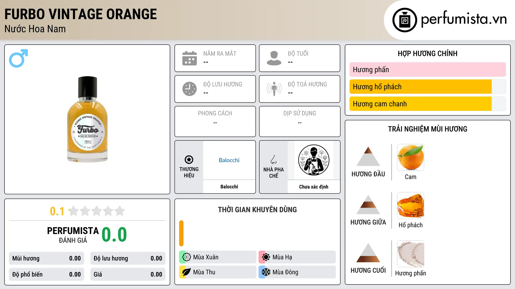Screen dimensions: 515x289
Task: Click the Hổ phách note caption
Action: [411, 225]
